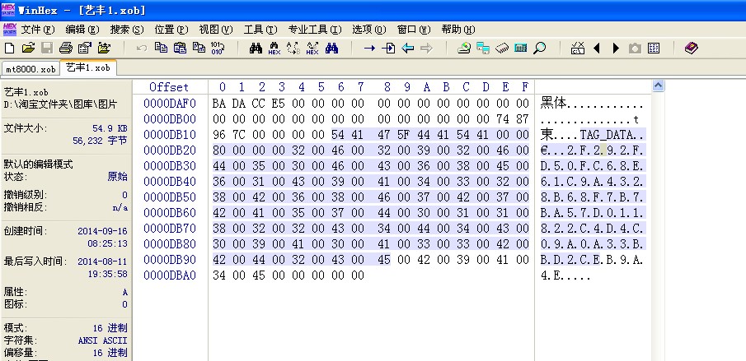Click the Open file folder icon
This screenshot has width=746, height=361.
(x=28, y=49)
